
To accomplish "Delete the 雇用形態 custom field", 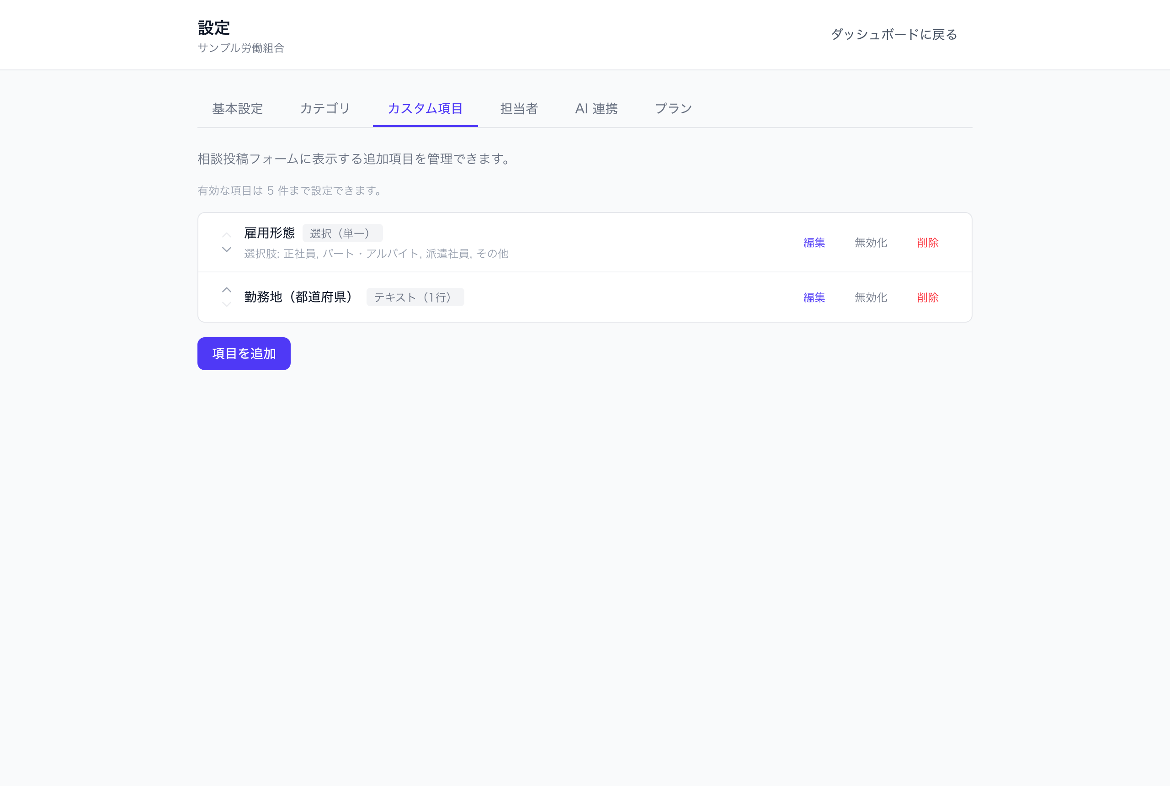I will pos(927,243).
